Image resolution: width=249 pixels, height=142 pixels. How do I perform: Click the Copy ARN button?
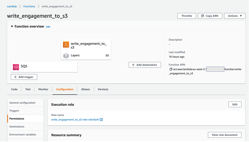click(x=210, y=16)
